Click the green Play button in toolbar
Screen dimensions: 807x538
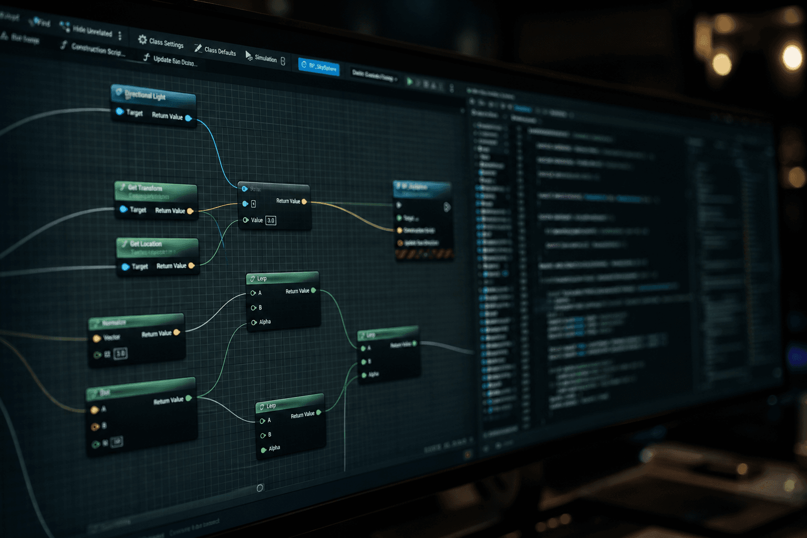click(410, 82)
